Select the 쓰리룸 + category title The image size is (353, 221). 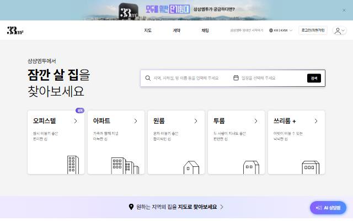[285, 121]
